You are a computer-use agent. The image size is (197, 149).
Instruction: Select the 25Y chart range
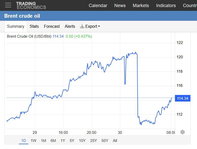(93, 141)
